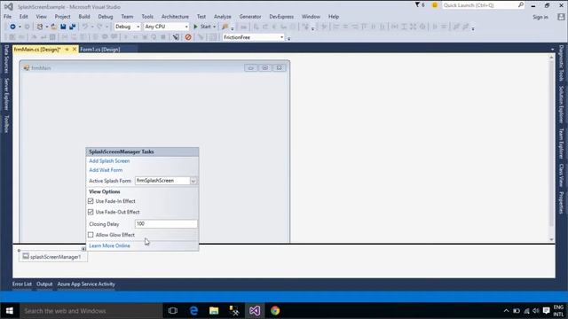Image resolution: width=568 pixels, height=319 pixels.
Task: Open the Architecture menu
Action: (x=175, y=17)
